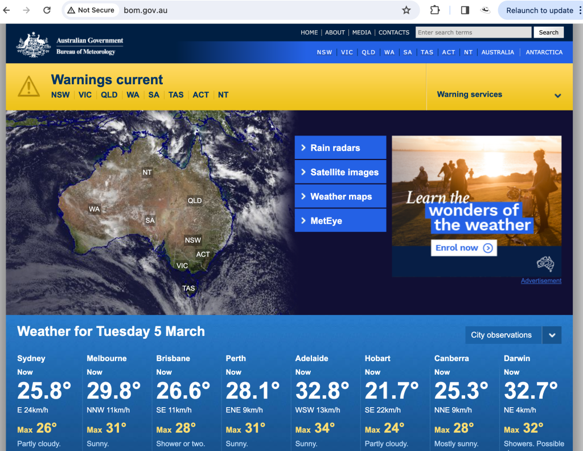Viewport: 583px width, 451px height.
Task: Open WA warnings in the yellow banner
Action: (x=133, y=95)
